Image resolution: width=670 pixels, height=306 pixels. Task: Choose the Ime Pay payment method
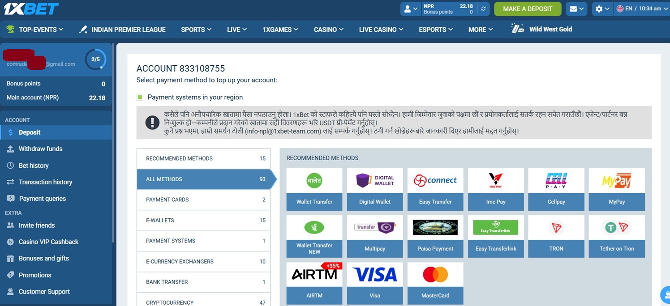click(496, 189)
